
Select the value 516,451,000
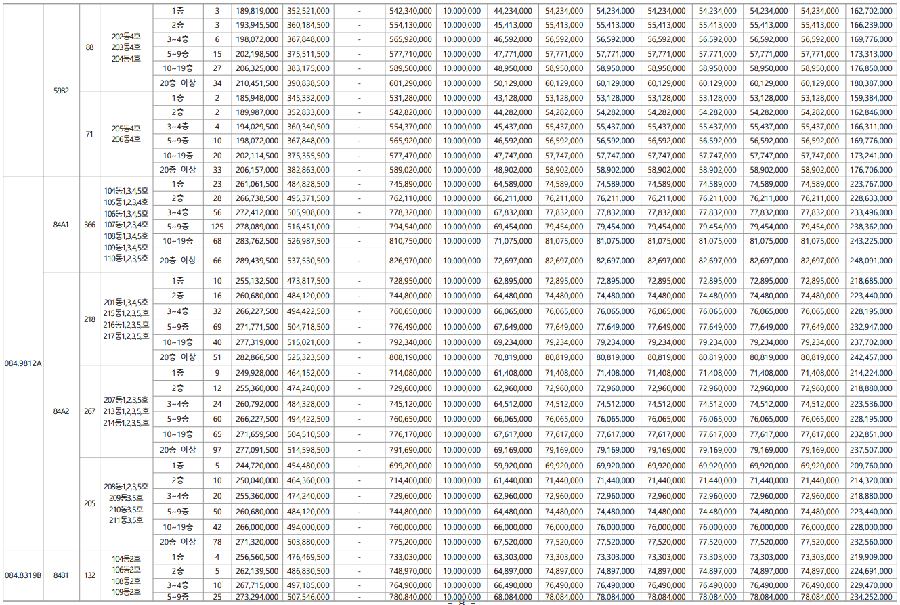[308, 226]
